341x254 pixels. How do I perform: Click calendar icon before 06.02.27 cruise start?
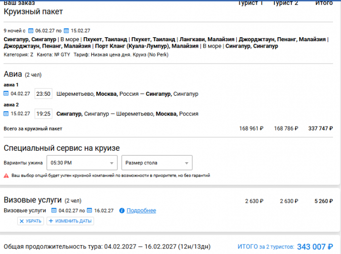coord(31,31)
